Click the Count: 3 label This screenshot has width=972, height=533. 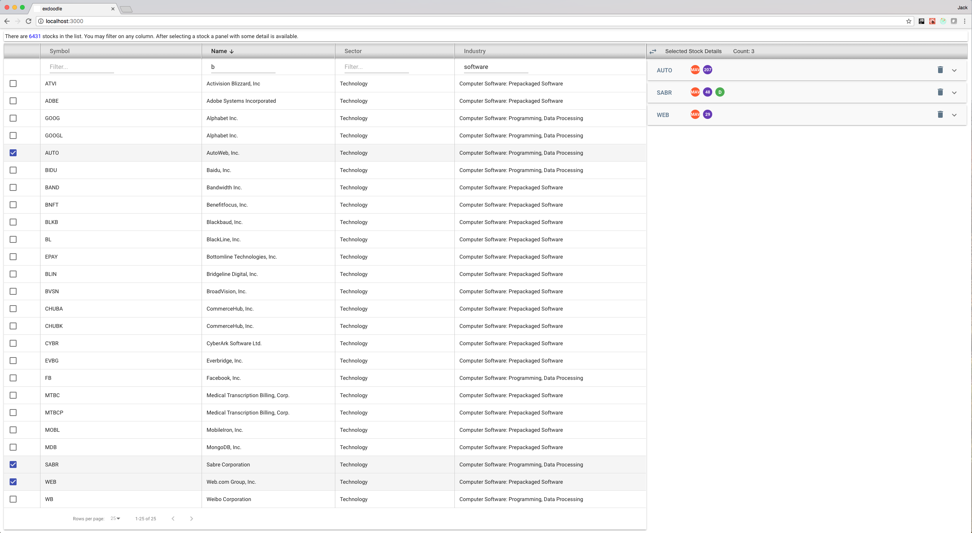pos(743,51)
